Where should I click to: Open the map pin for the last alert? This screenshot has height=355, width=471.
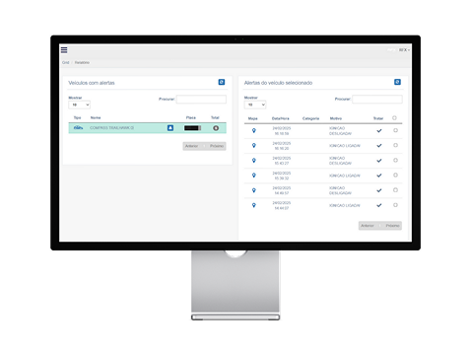pyautogui.click(x=254, y=205)
